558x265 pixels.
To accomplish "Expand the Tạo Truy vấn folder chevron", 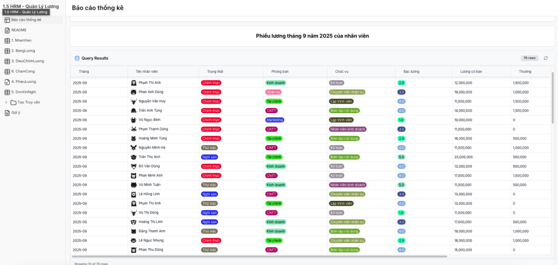I will pos(6,102).
